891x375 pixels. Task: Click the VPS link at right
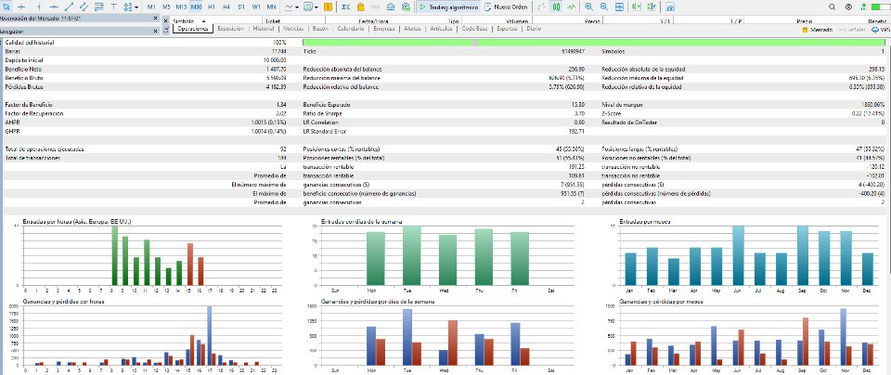881,30
